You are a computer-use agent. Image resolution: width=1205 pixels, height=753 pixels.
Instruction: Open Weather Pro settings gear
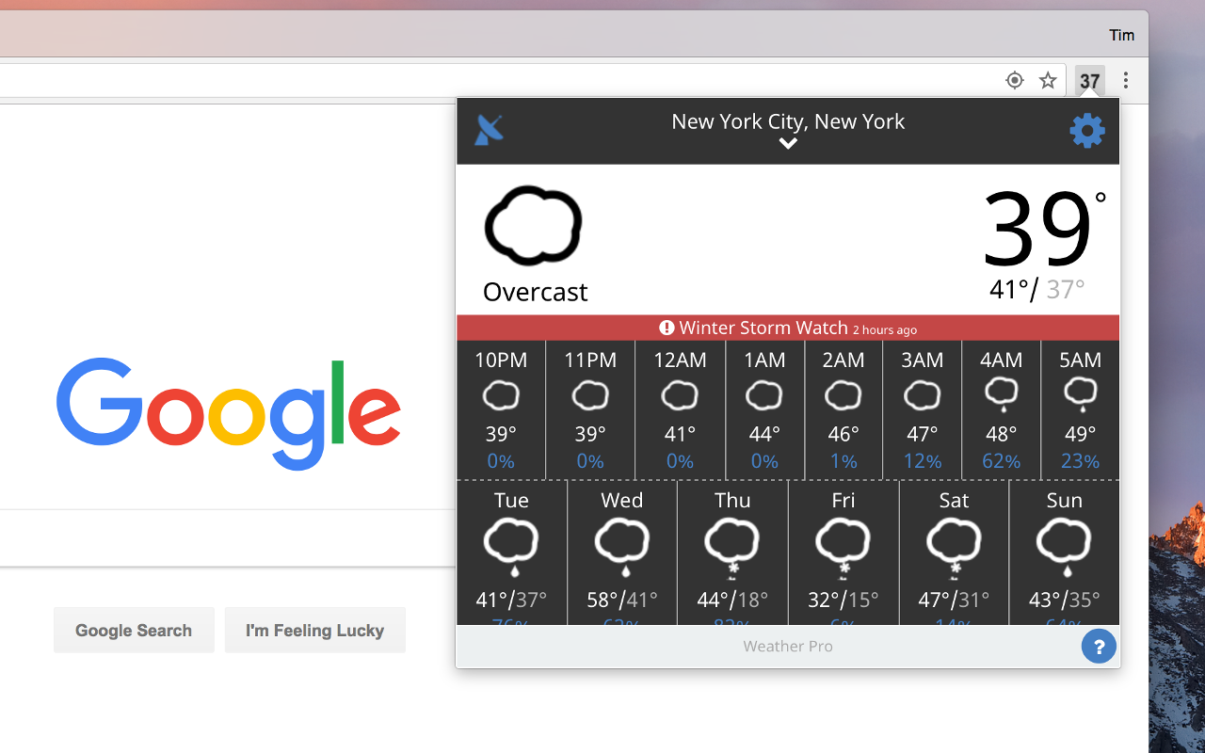click(x=1087, y=131)
